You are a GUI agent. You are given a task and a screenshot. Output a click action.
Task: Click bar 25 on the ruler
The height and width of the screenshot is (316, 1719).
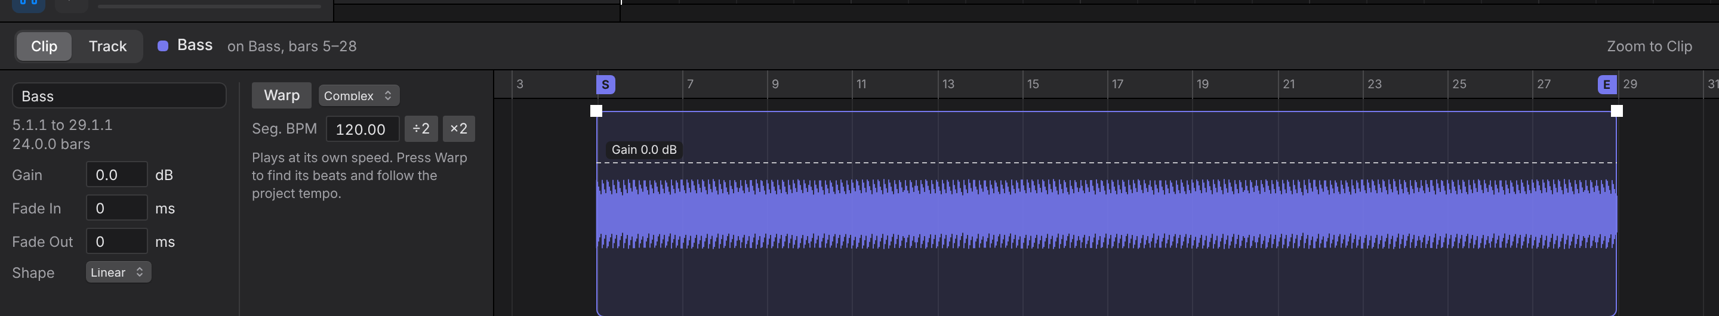click(x=1459, y=84)
